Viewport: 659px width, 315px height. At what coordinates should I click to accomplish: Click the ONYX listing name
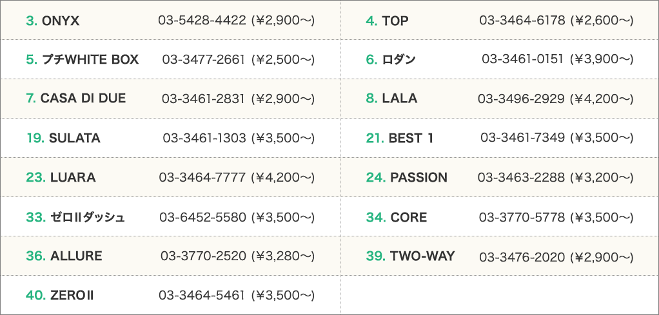tap(60, 21)
